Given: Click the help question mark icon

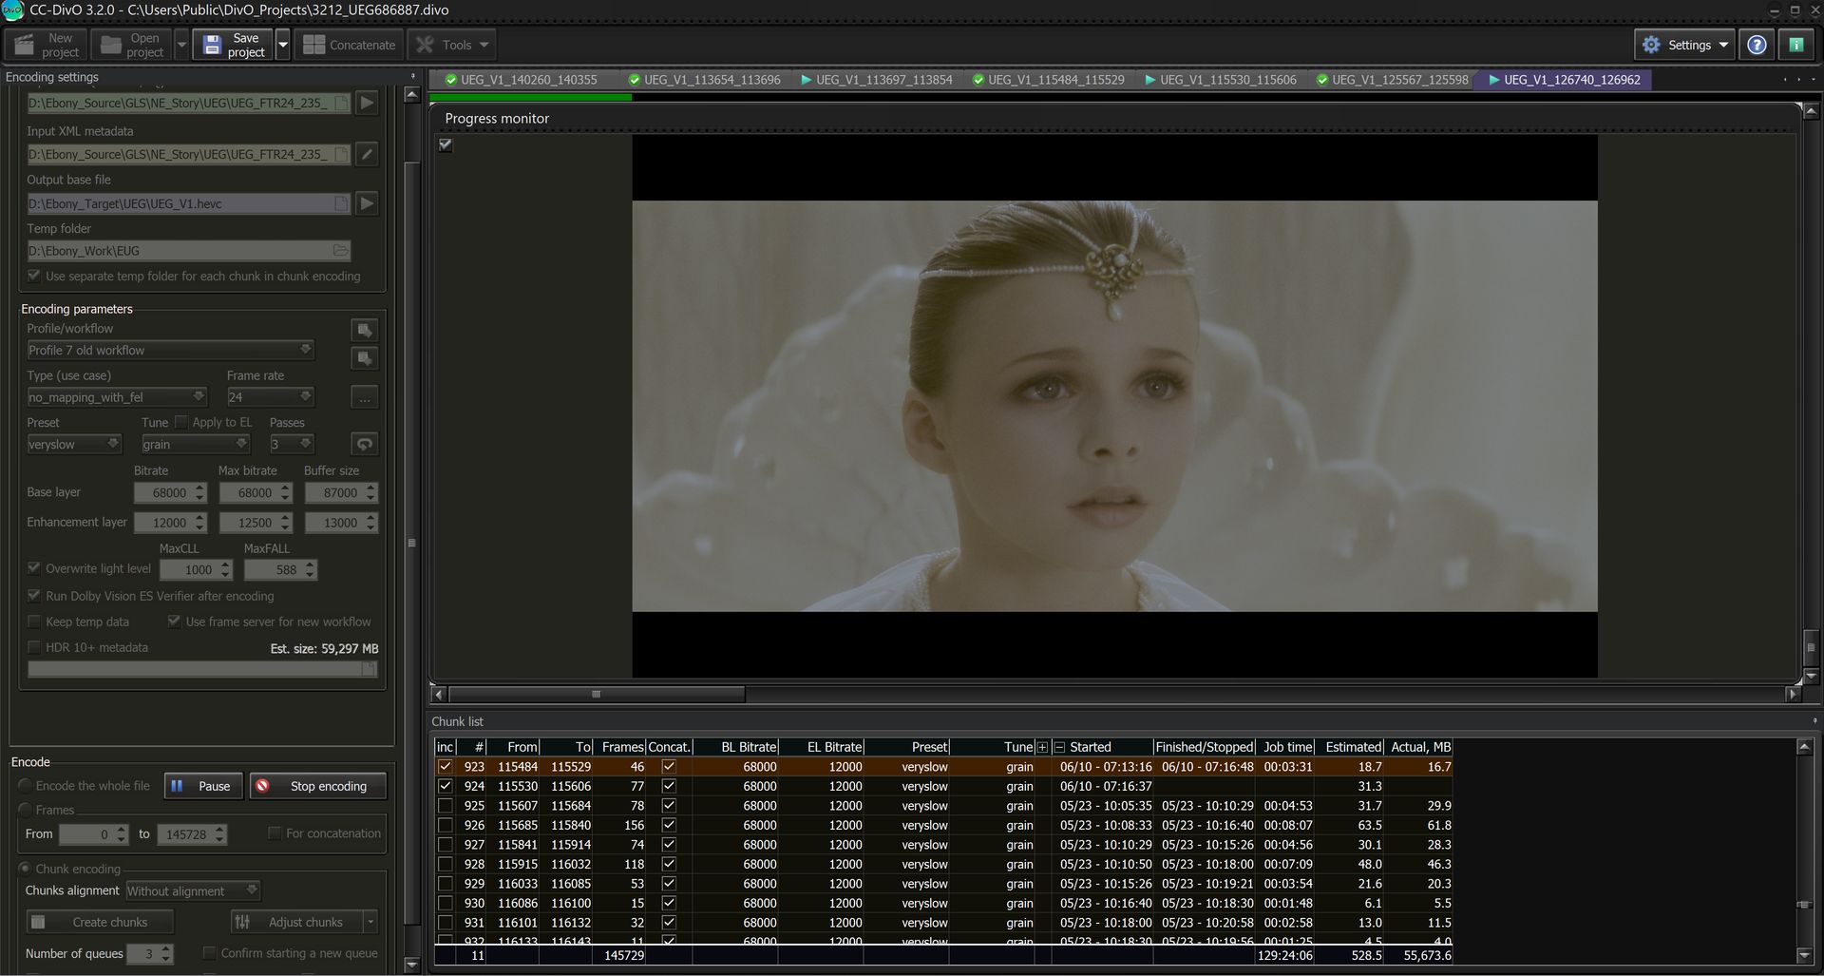Looking at the screenshot, I should click(x=1756, y=44).
